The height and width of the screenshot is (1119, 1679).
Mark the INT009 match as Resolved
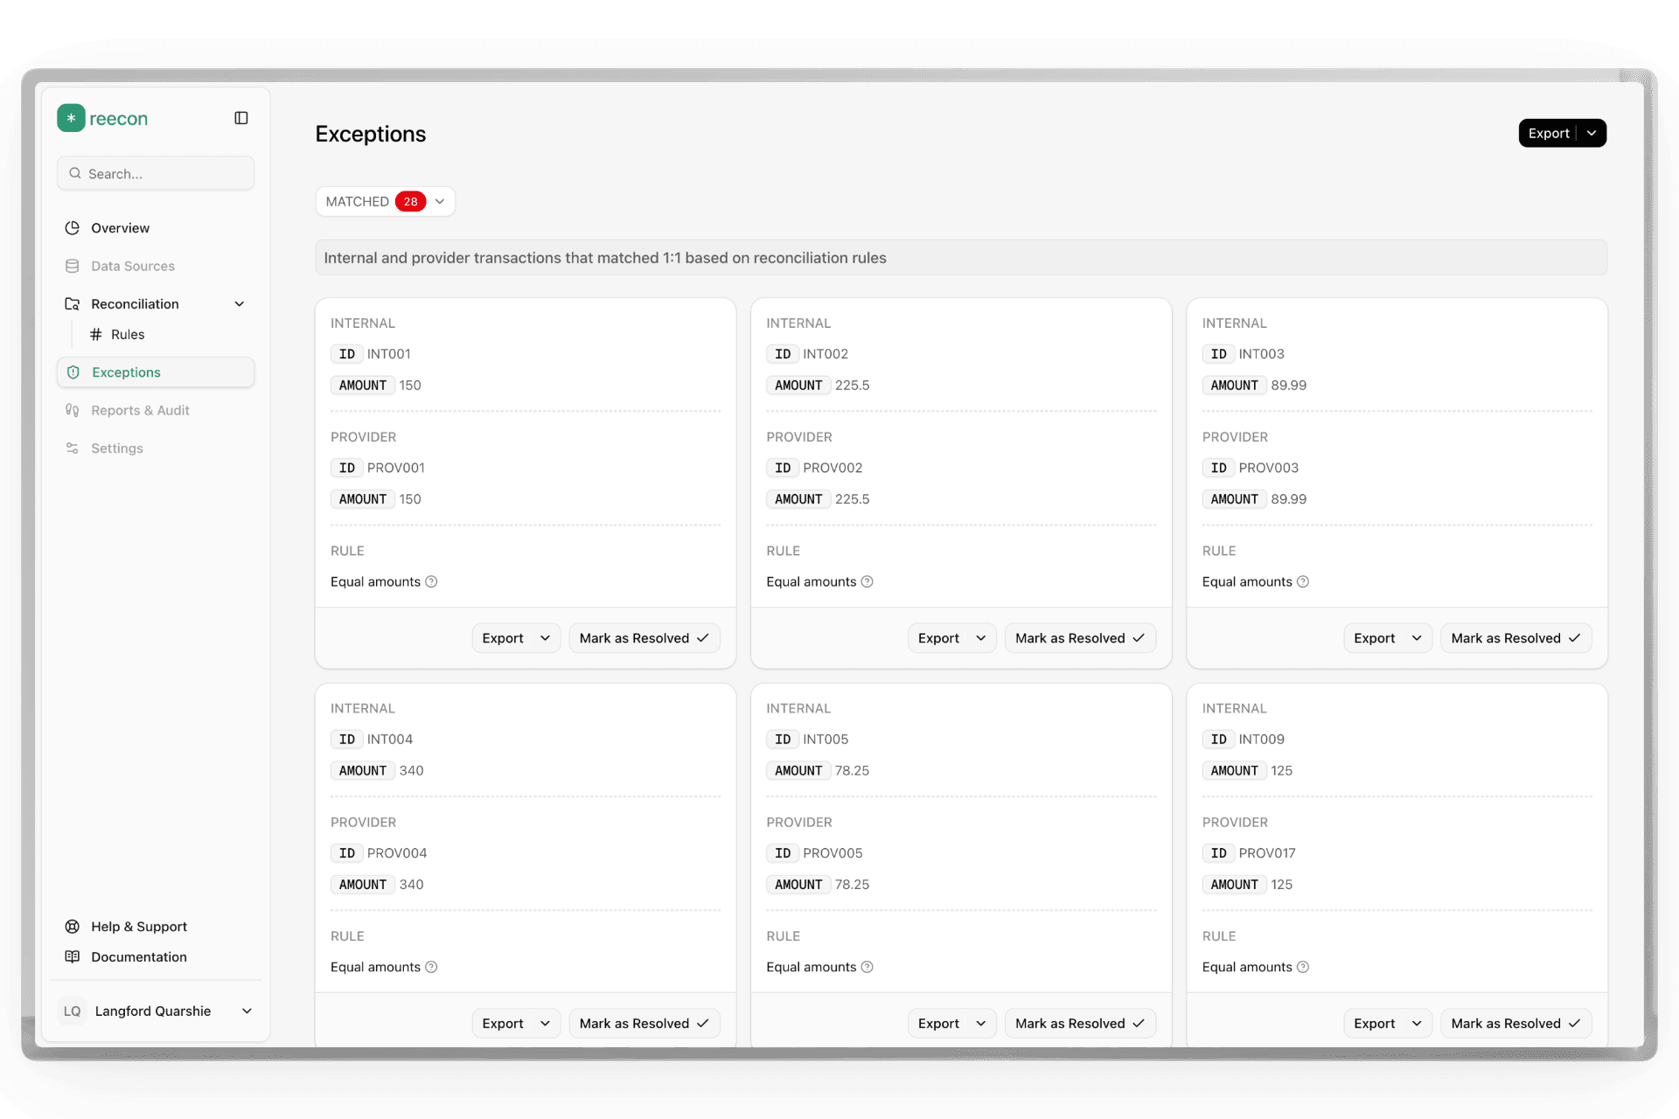(x=1515, y=1024)
